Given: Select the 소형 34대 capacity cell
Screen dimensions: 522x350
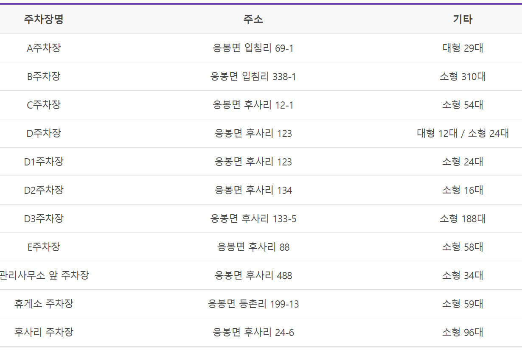Looking at the screenshot, I should [463, 275].
